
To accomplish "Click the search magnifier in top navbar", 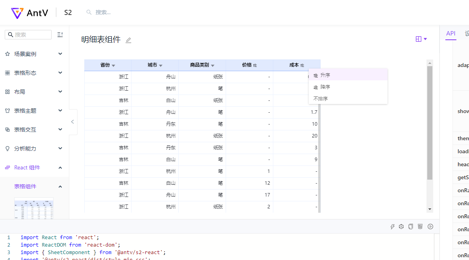I will pyautogui.click(x=89, y=12).
